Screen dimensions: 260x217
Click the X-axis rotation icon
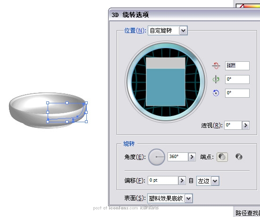point(216,66)
